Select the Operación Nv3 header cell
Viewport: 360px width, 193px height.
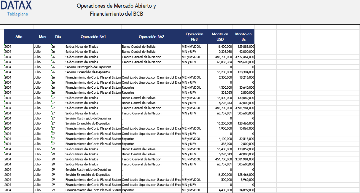click(x=194, y=36)
